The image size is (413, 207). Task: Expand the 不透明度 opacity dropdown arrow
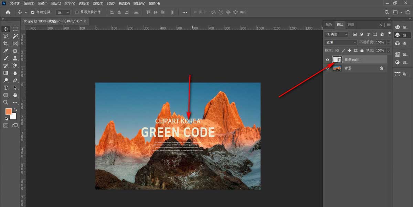(x=389, y=42)
